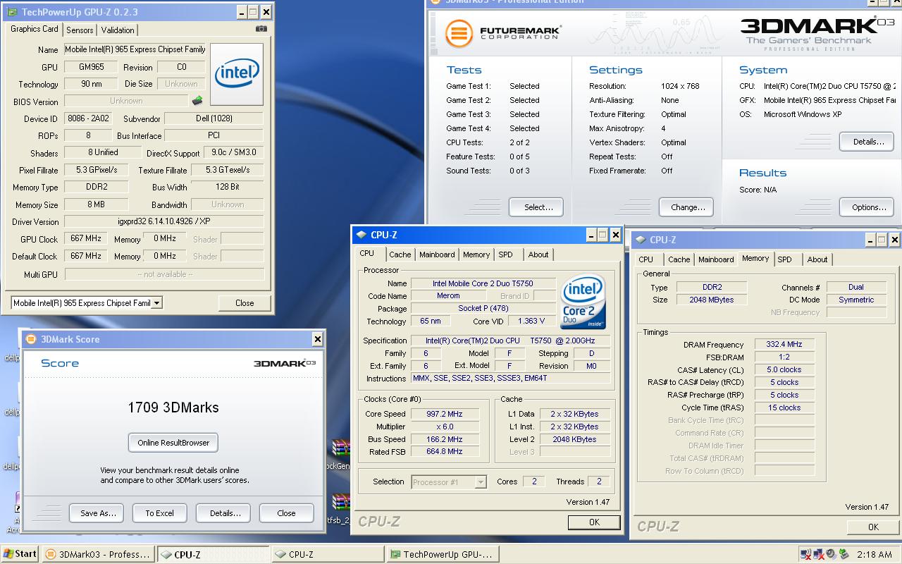Click Driver Version field in GPU-Z
Screen dimensions: 902x564
coord(163,221)
